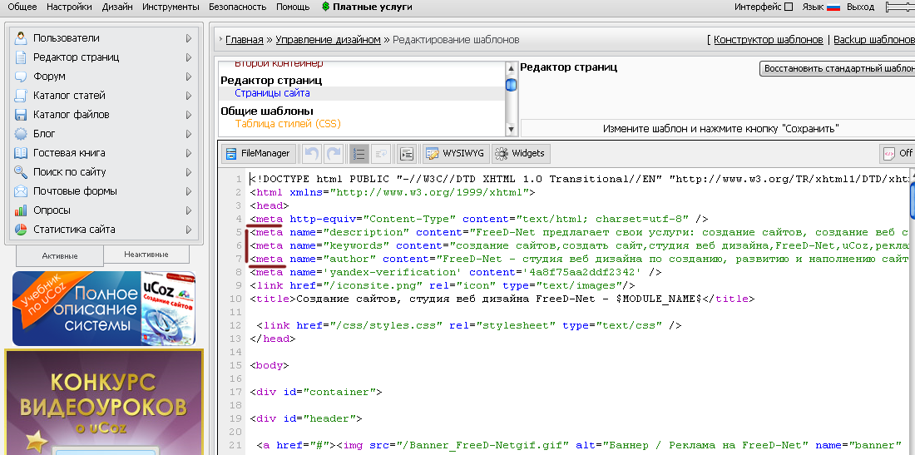Expand the Форум submenu arrow
The image size is (915, 455).
coord(189,77)
